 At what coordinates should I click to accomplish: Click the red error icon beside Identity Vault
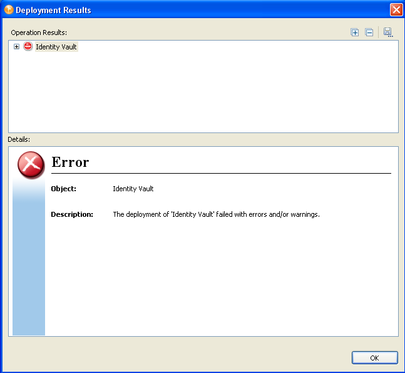[28, 46]
